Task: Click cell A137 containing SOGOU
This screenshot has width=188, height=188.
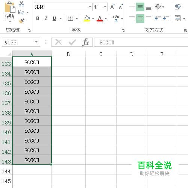Action: click(32, 101)
